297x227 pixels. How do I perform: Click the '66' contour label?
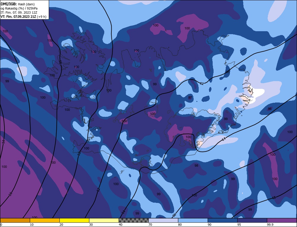[x=174, y=215]
